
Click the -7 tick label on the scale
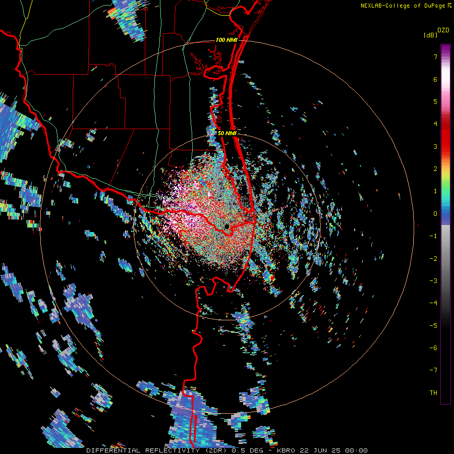click(433, 370)
